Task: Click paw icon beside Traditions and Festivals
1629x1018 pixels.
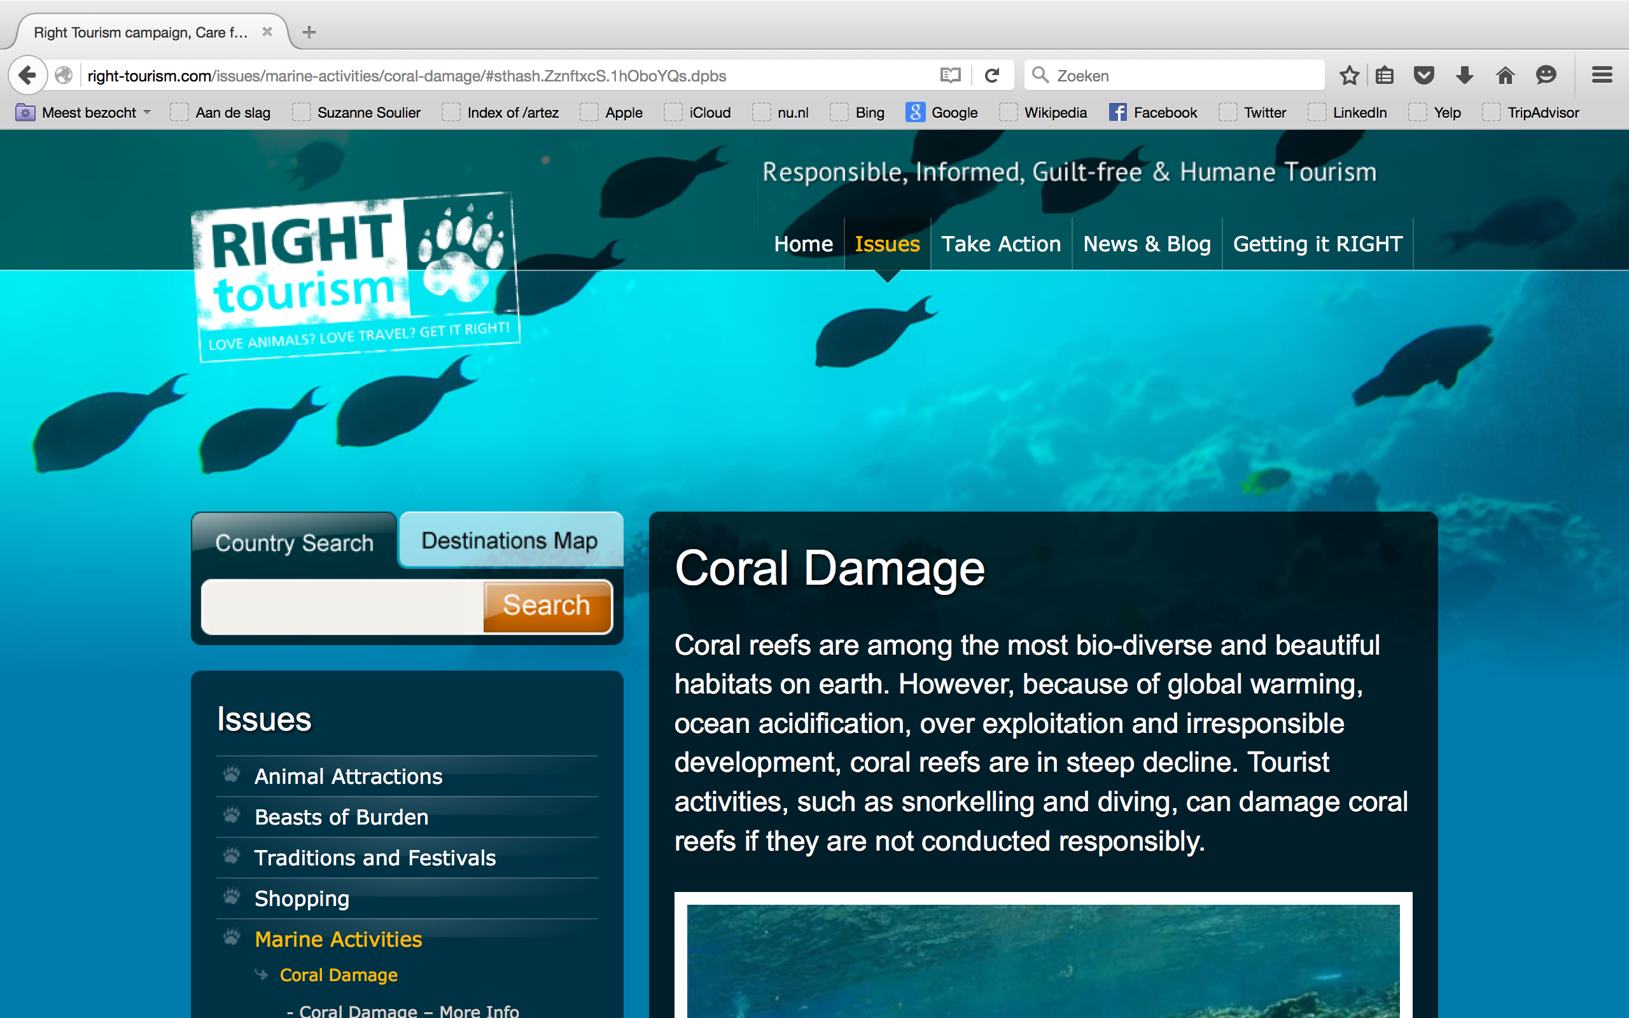Action: click(x=232, y=856)
